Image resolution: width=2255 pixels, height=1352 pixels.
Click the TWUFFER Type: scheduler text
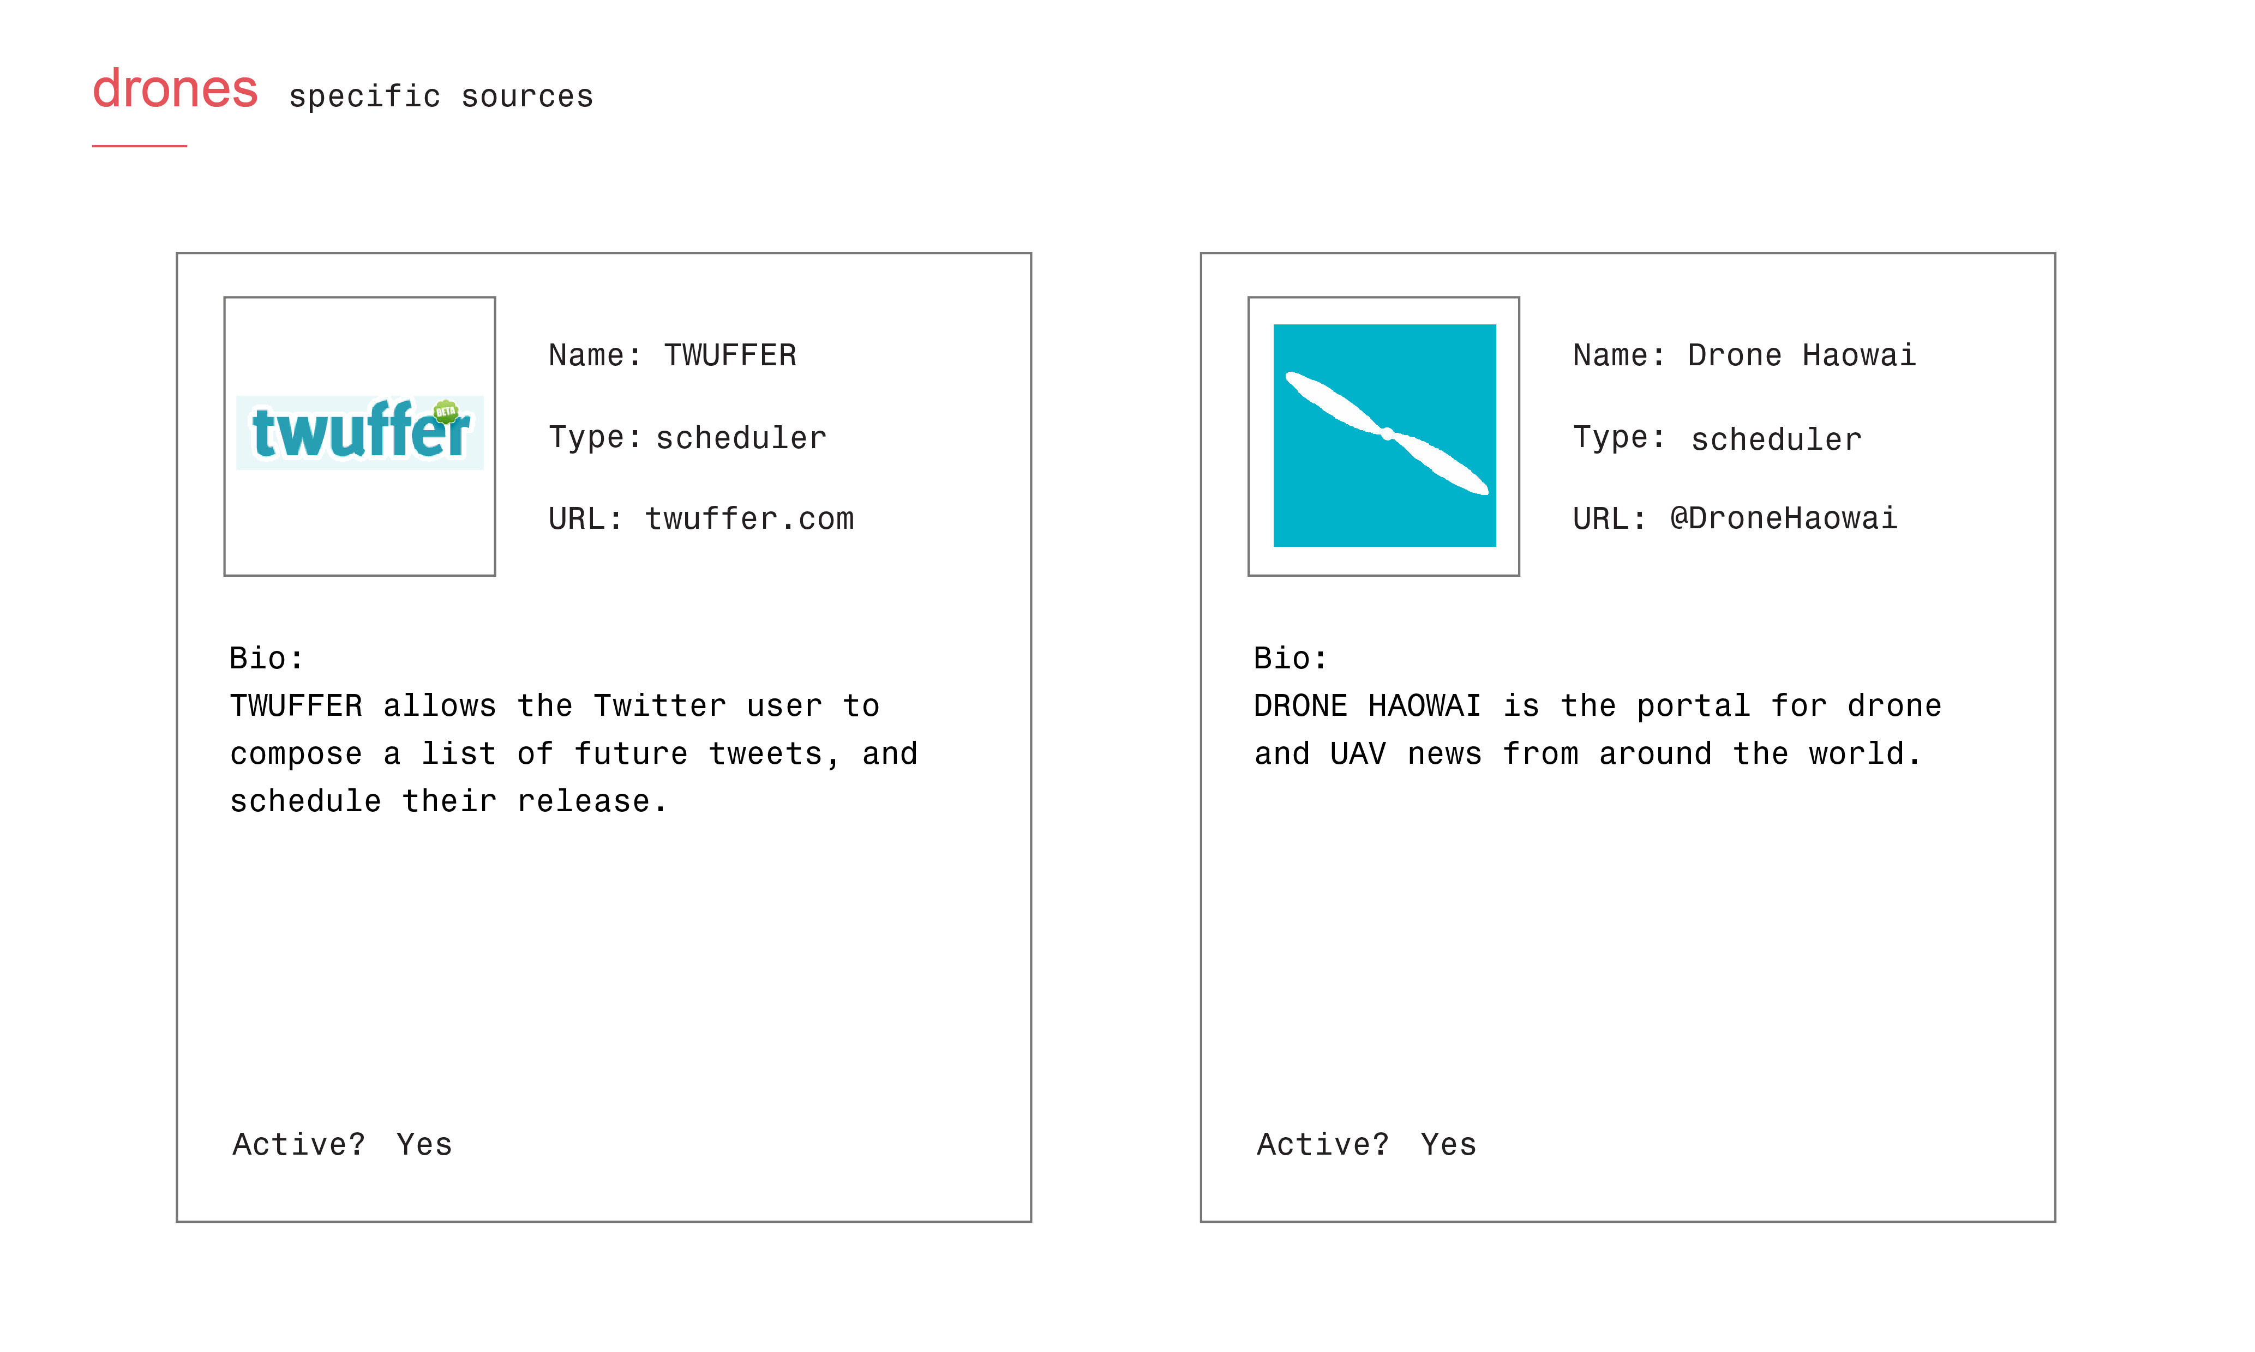click(688, 438)
